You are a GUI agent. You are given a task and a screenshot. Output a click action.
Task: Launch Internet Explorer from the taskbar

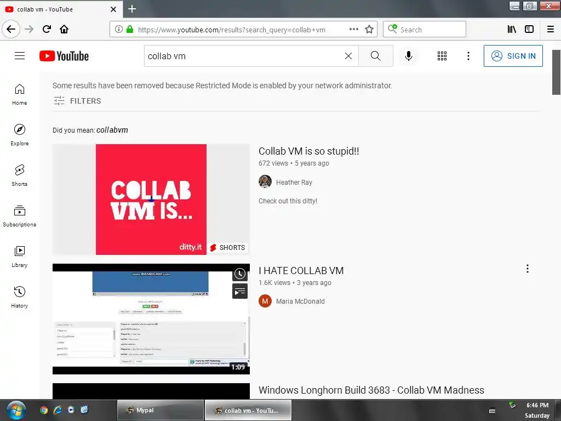point(57,410)
